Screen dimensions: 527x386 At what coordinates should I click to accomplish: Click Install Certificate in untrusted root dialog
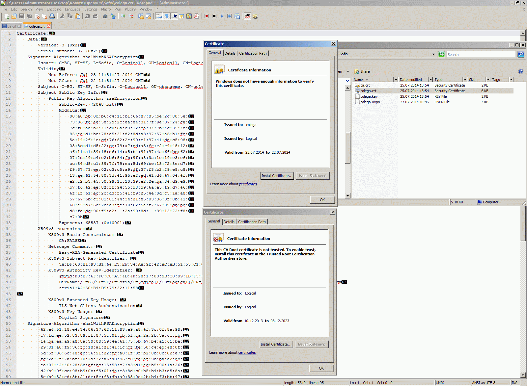[276, 344]
